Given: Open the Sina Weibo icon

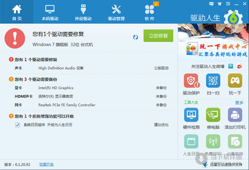Looking at the screenshot, I should [x=239, y=66].
